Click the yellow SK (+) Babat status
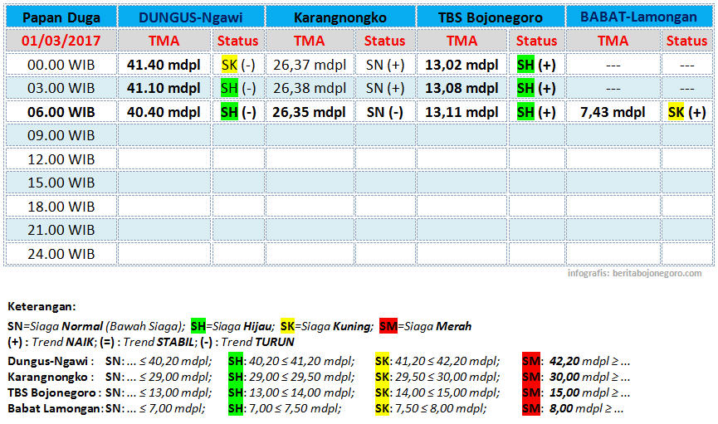The image size is (718, 424). pos(686,112)
